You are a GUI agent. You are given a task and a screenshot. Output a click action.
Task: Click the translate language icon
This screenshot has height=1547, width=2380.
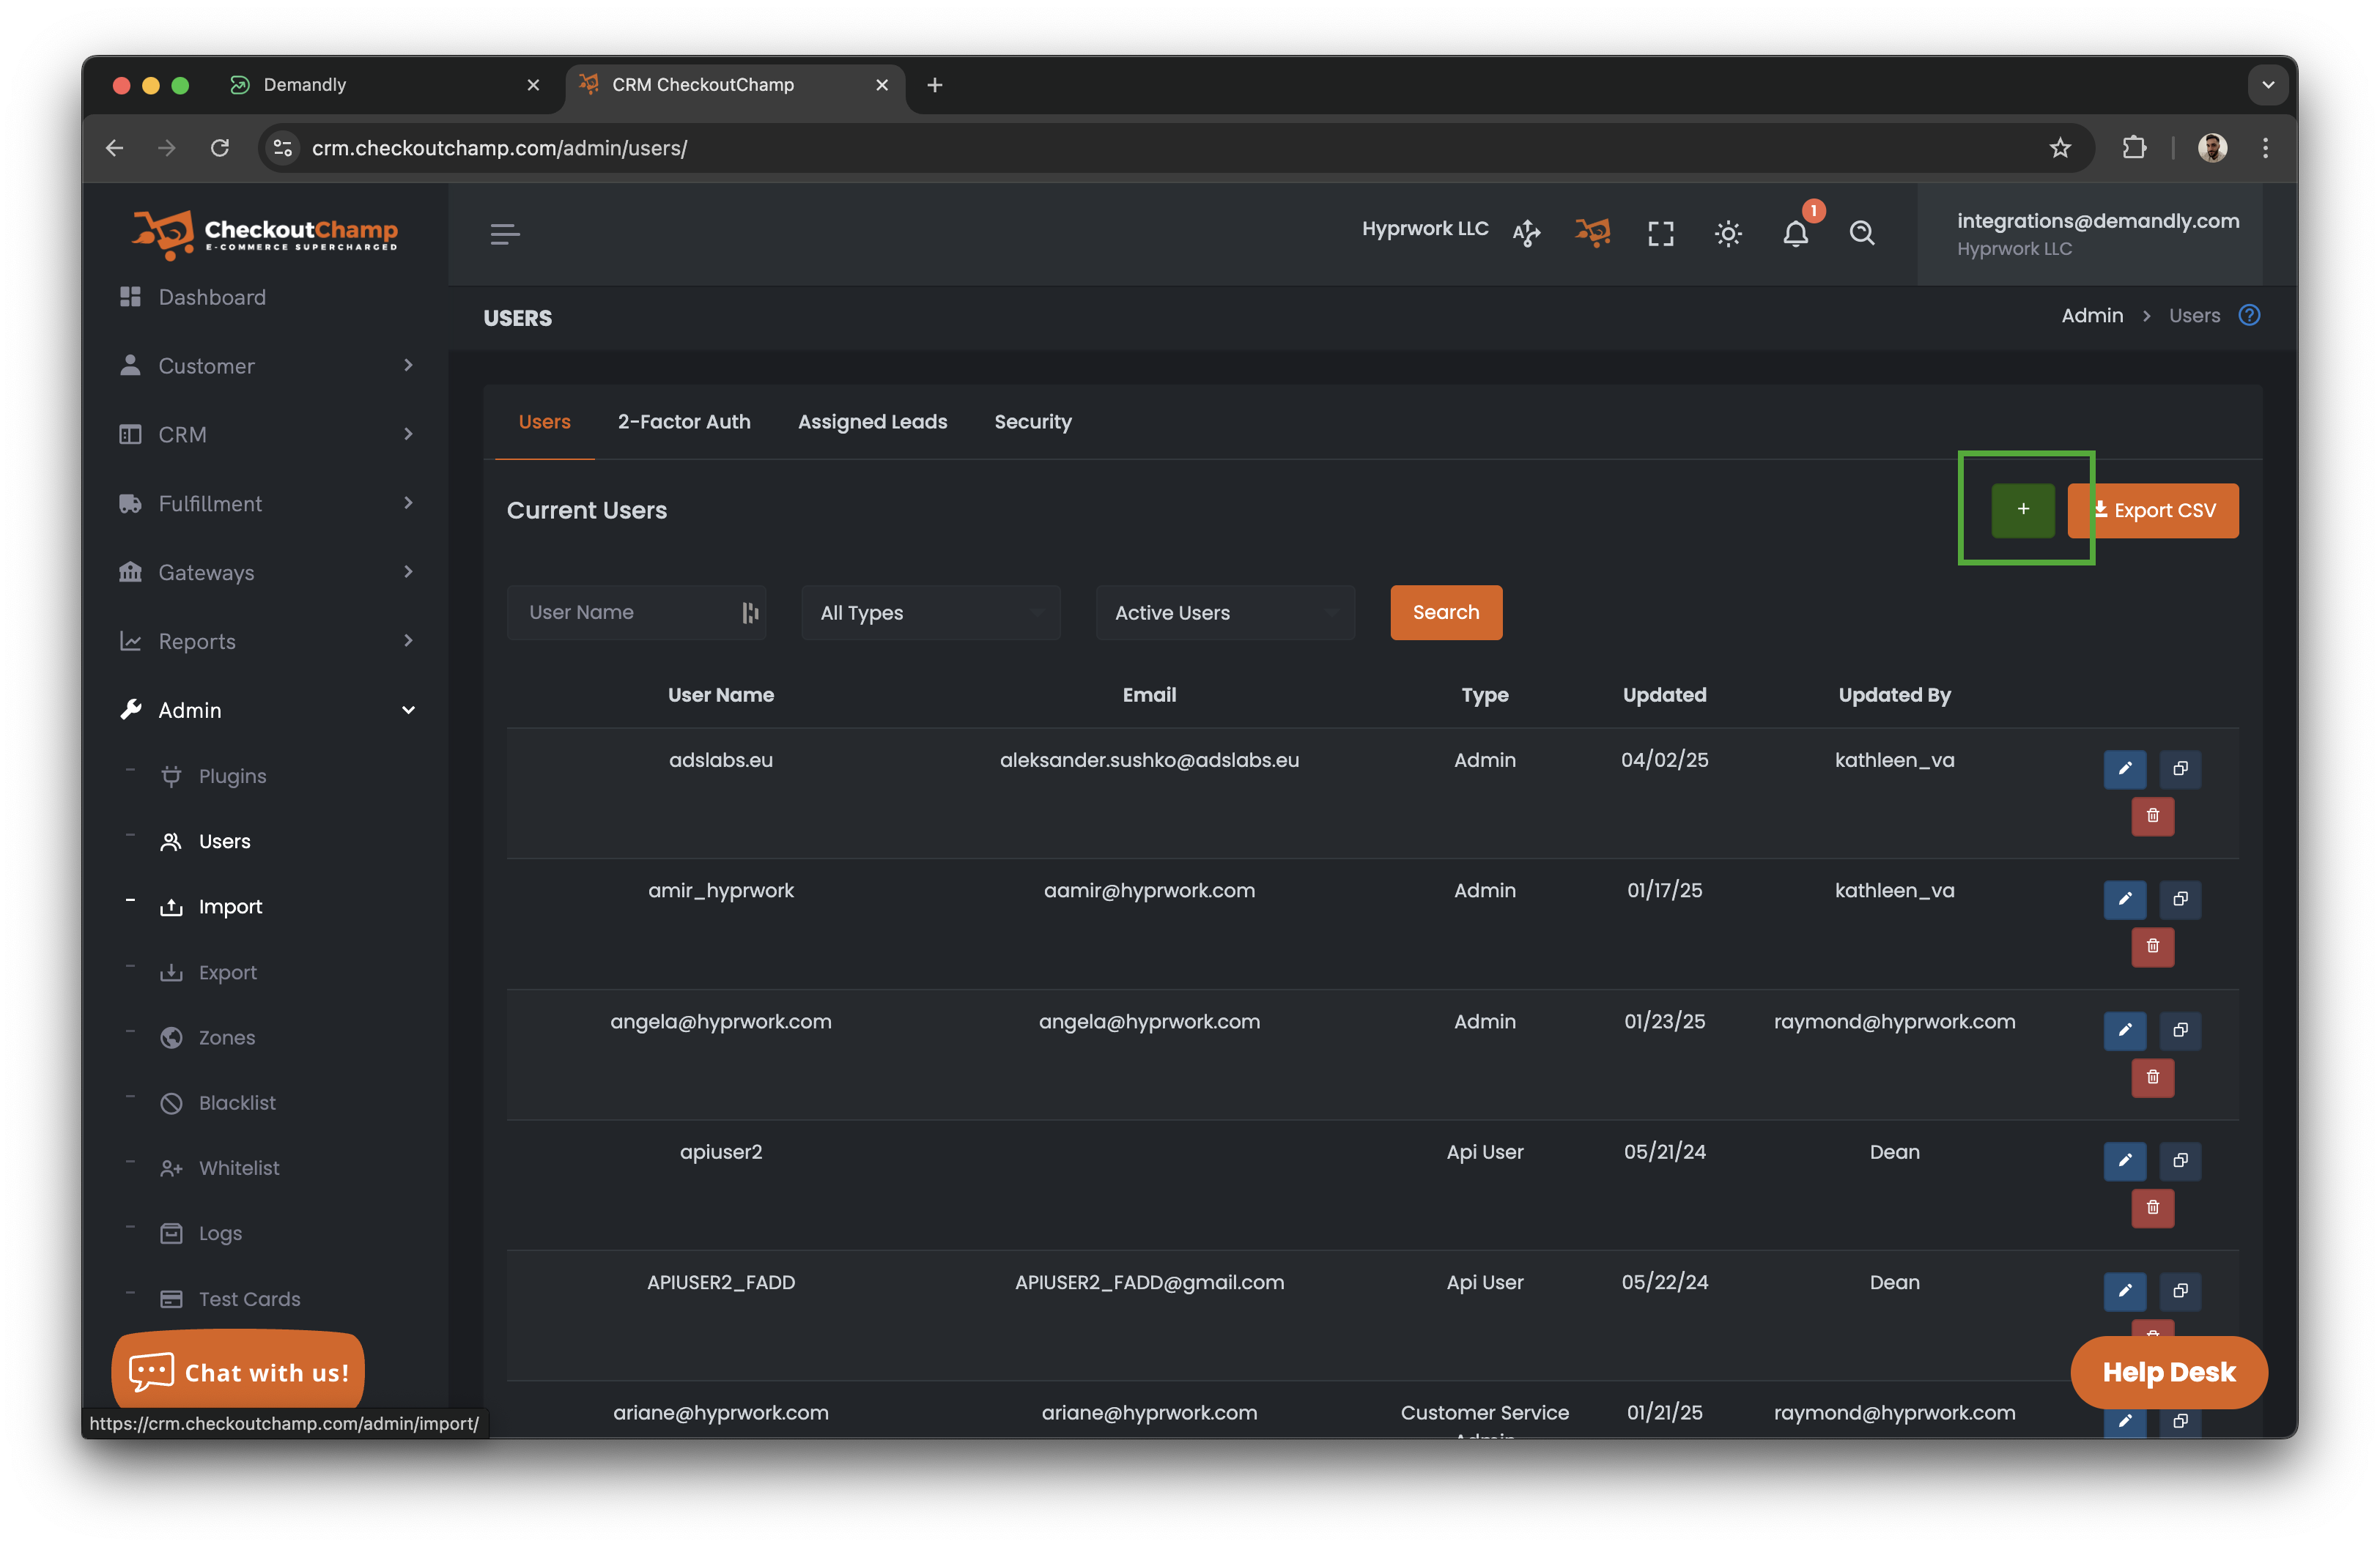pos(1526,234)
